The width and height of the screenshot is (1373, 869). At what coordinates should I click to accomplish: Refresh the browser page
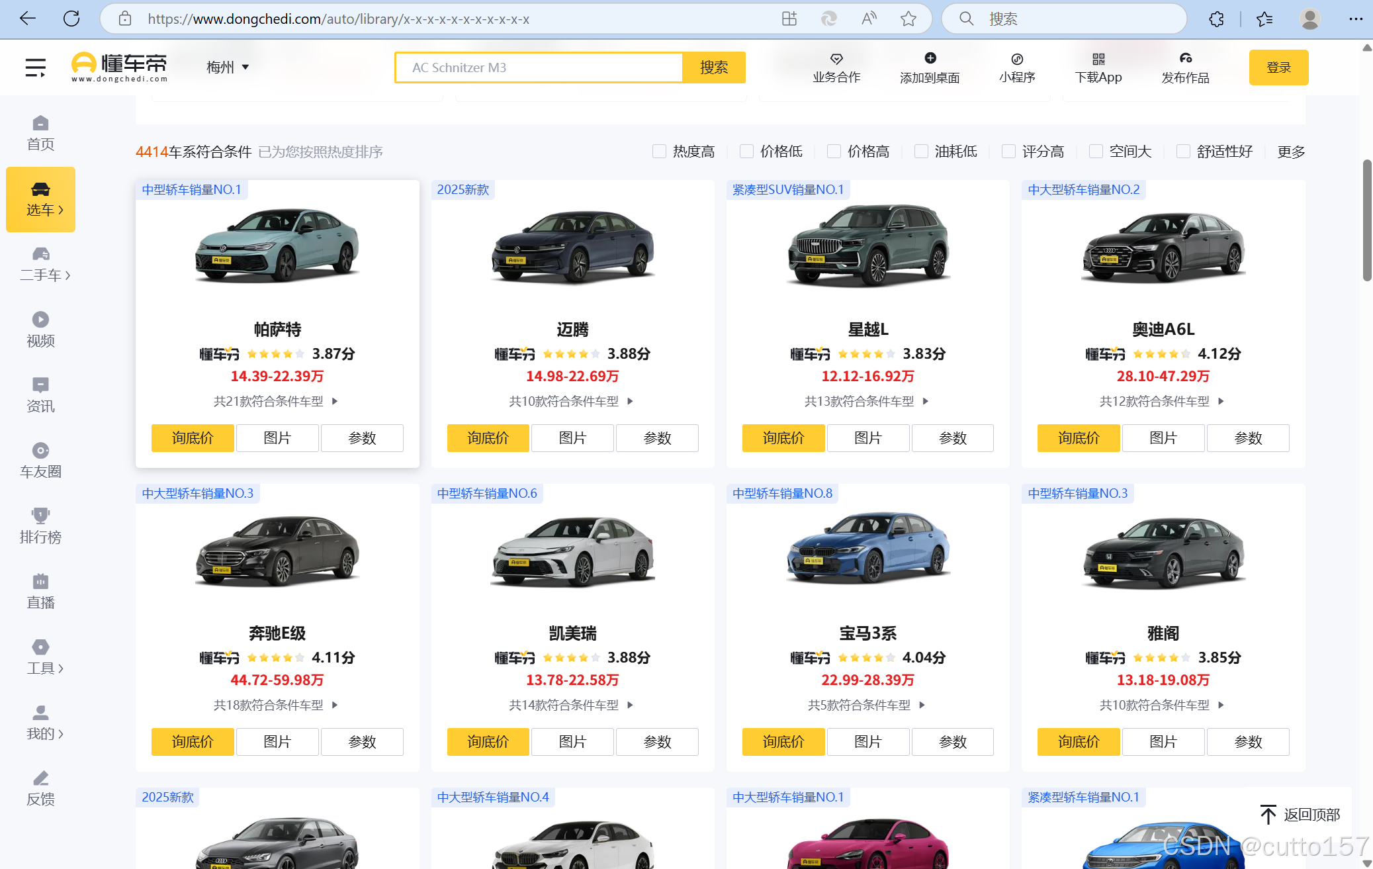(71, 19)
